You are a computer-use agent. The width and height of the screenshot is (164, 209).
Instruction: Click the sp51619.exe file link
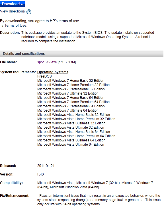click(x=47, y=62)
